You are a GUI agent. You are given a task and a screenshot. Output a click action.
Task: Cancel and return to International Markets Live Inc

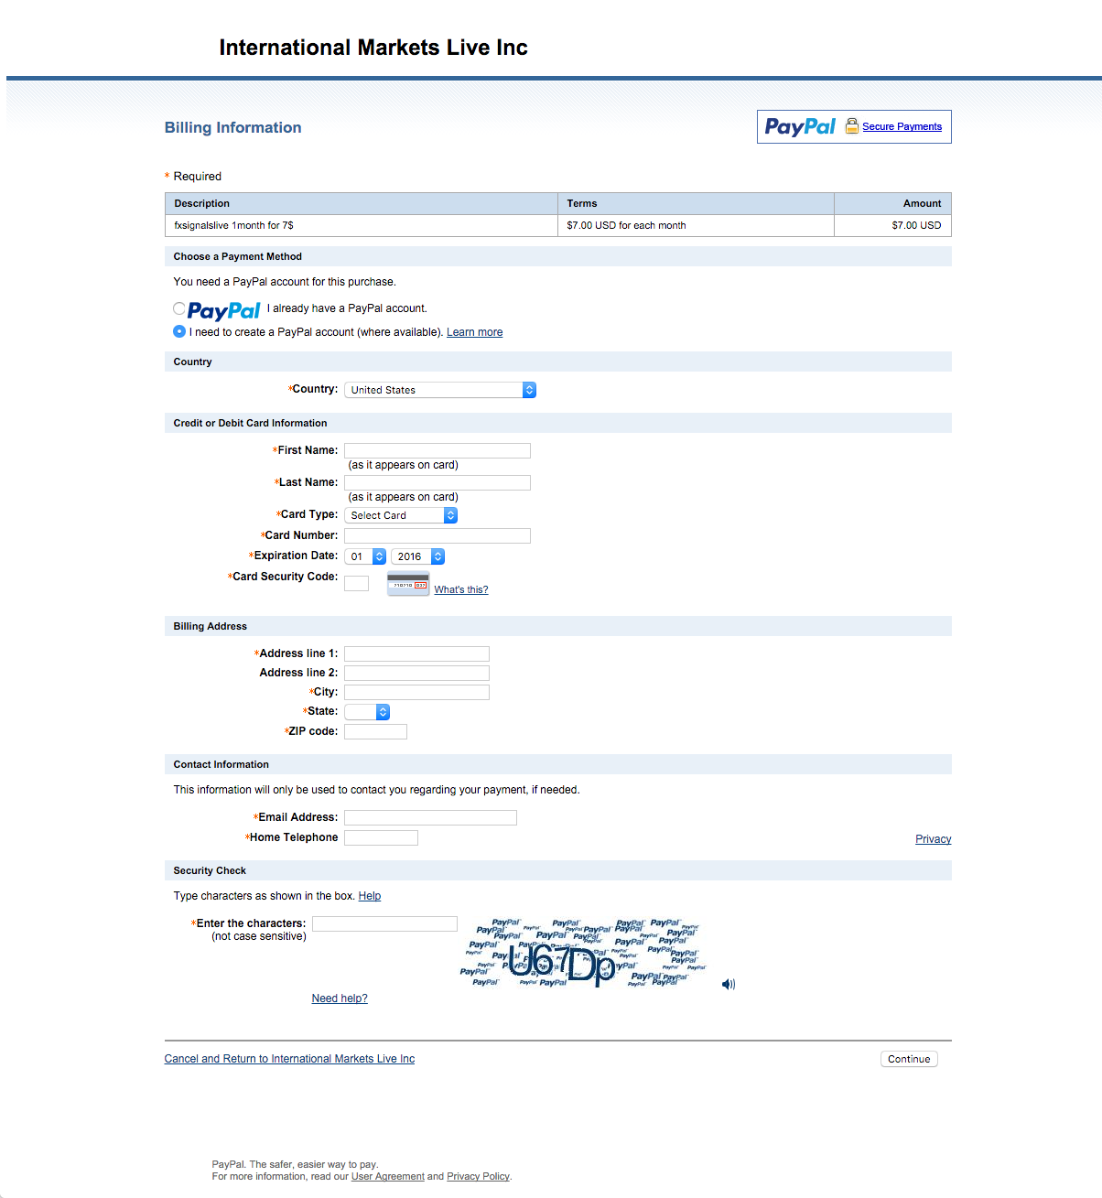coord(289,1059)
